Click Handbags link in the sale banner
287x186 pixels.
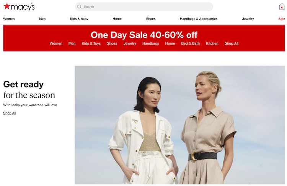pyautogui.click(x=151, y=43)
